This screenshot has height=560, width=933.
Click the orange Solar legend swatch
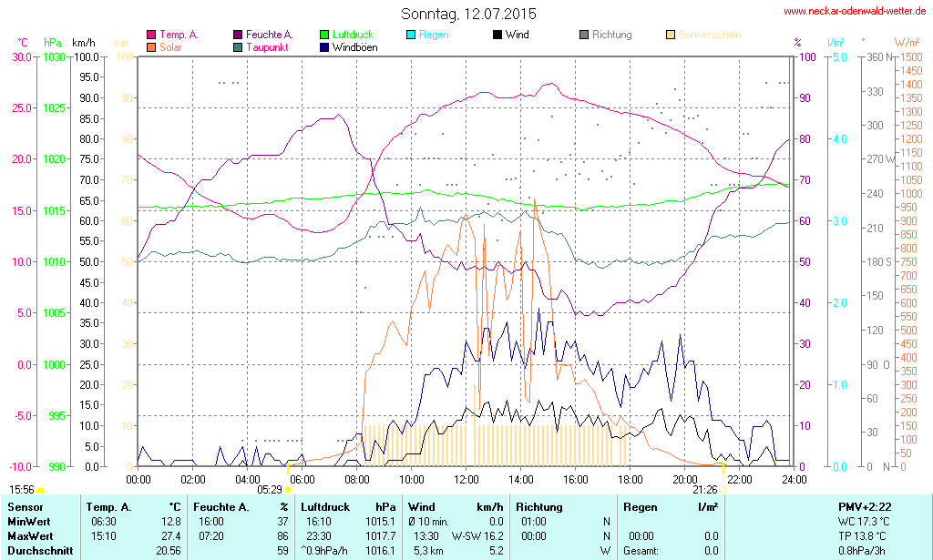click(151, 47)
